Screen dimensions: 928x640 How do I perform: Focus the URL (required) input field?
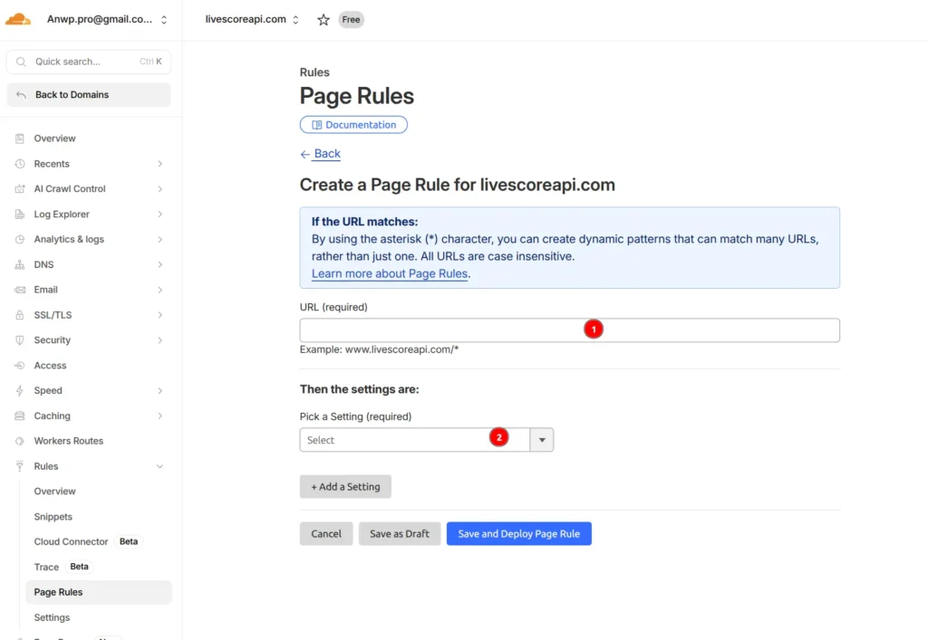(569, 330)
